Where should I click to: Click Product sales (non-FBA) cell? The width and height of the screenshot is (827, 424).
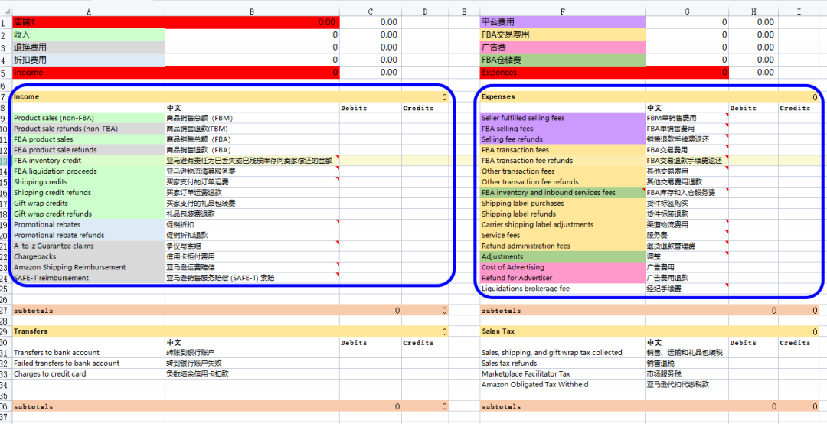[x=89, y=118]
